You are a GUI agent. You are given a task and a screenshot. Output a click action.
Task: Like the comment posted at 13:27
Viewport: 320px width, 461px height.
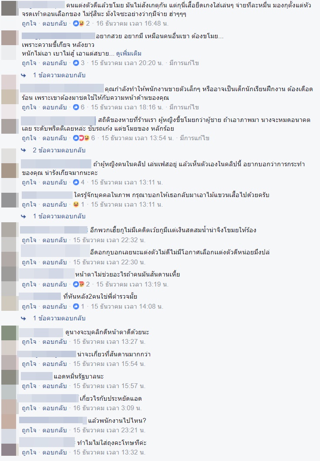[x=29, y=342]
